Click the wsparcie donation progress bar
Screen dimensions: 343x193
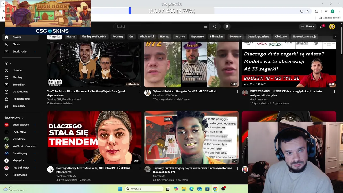[171, 11]
